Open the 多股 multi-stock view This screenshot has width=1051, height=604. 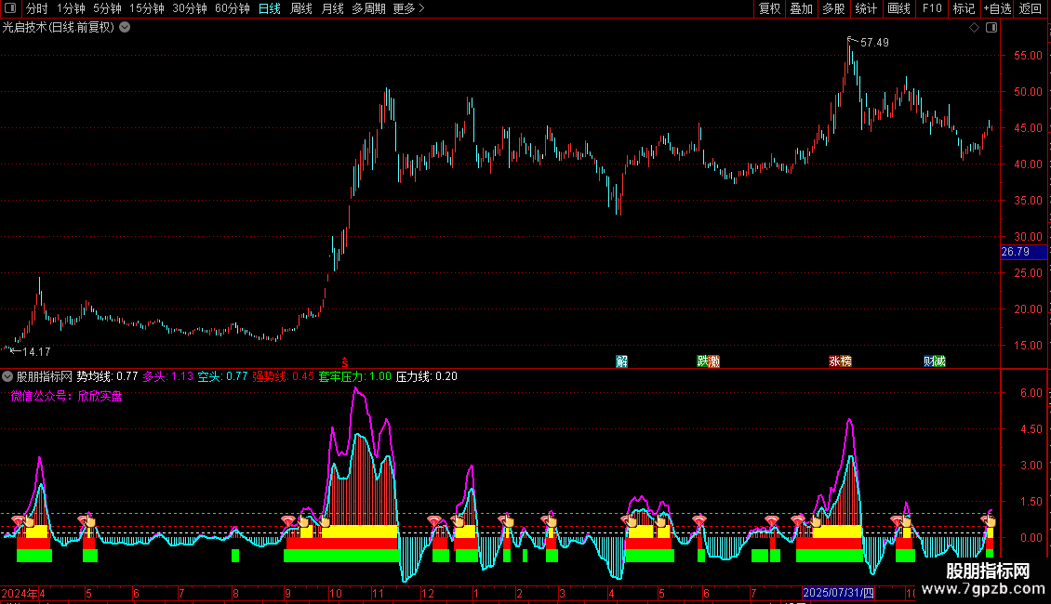click(x=833, y=8)
